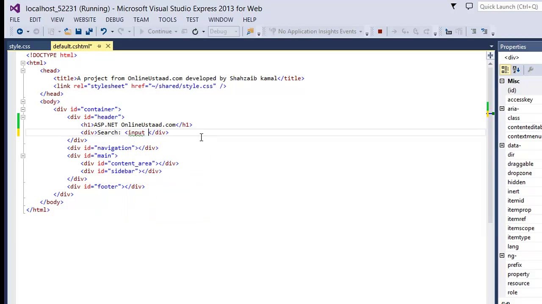Open the TEAM menu
This screenshot has width=542, height=304.
(x=141, y=19)
